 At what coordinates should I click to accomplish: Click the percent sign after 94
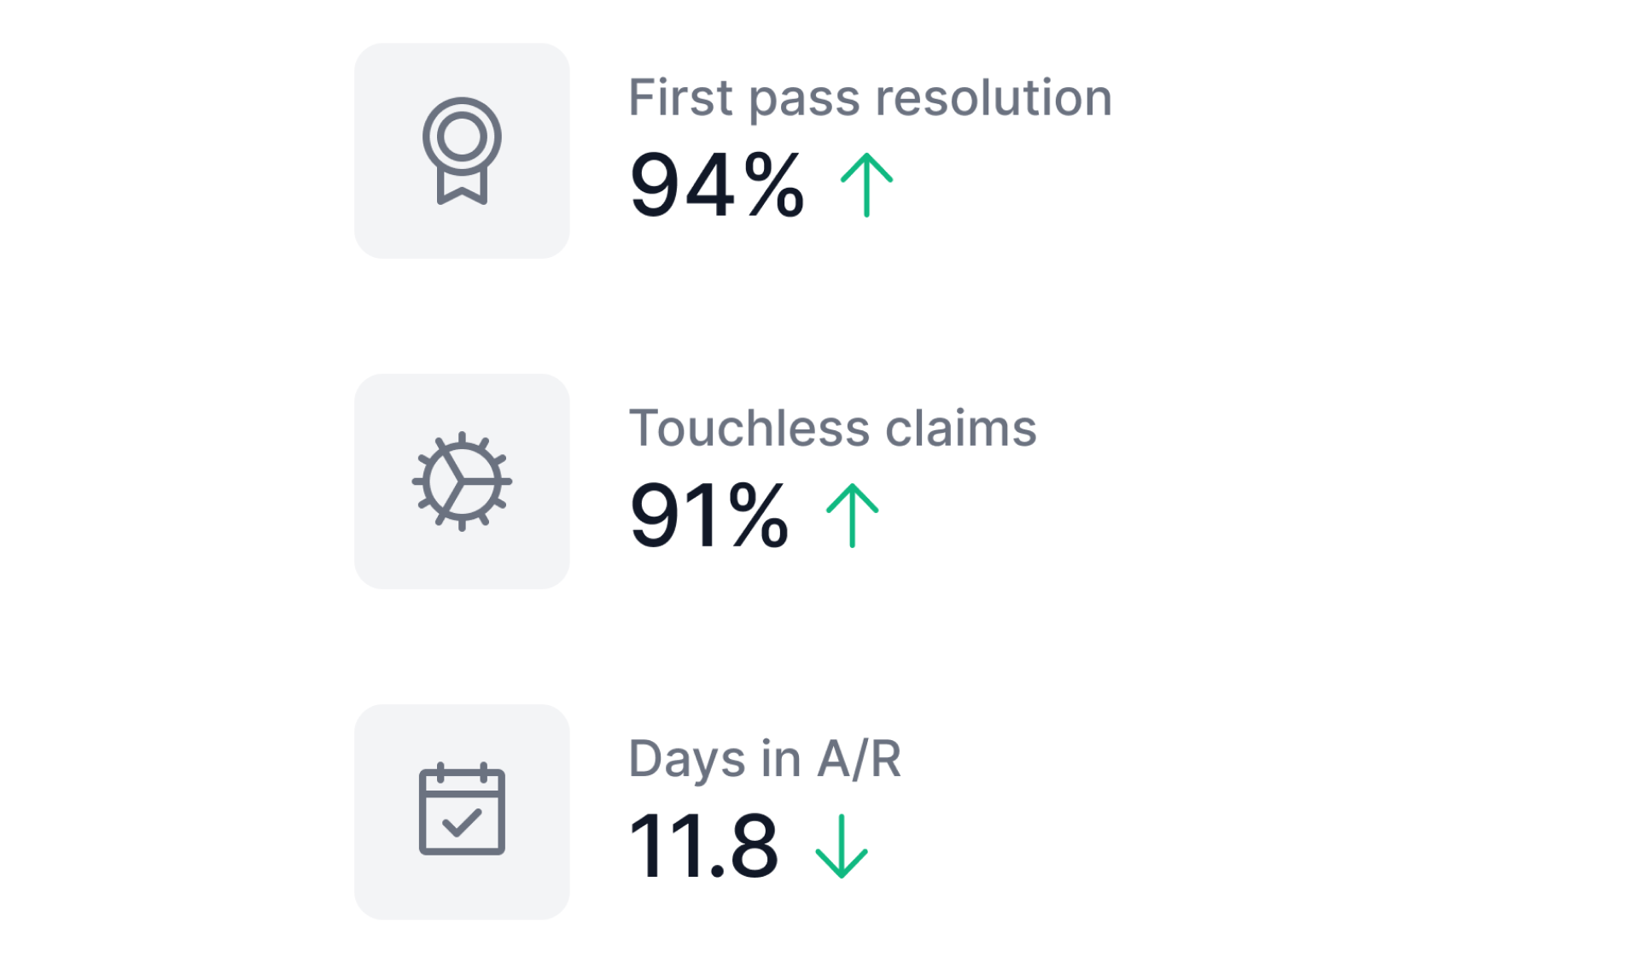click(773, 184)
